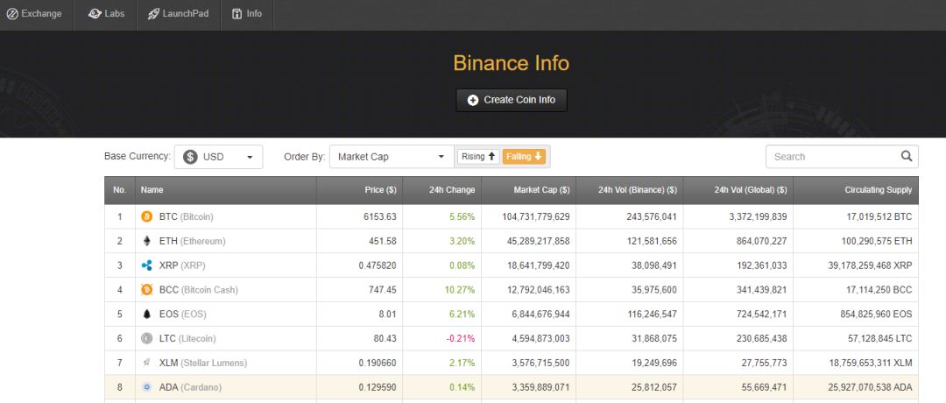This screenshot has height=403, width=946.
Task: Open the ETH (Ethereum) row name
Action: coord(193,241)
